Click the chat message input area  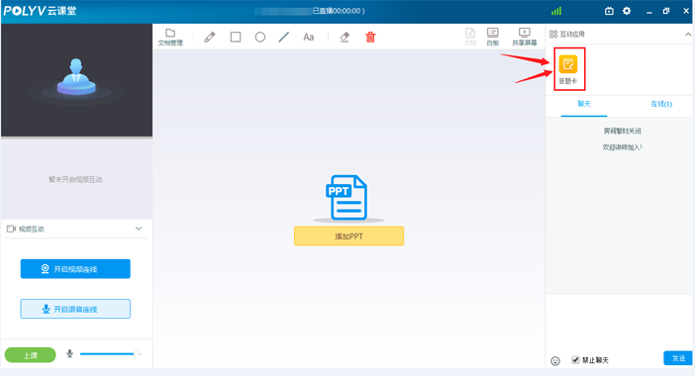pos(619,323)
